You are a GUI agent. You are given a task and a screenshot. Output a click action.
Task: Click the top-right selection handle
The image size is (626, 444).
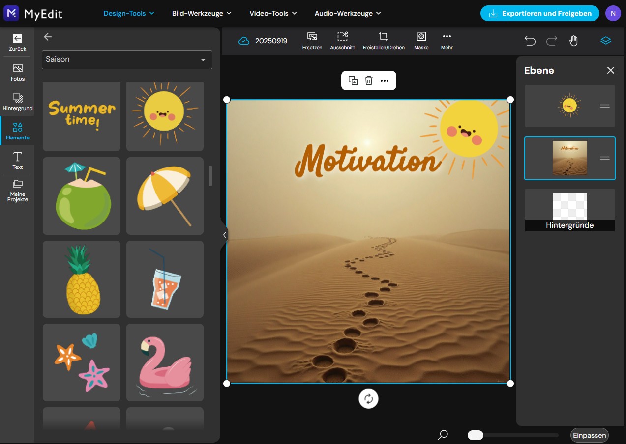coord(510,100)
